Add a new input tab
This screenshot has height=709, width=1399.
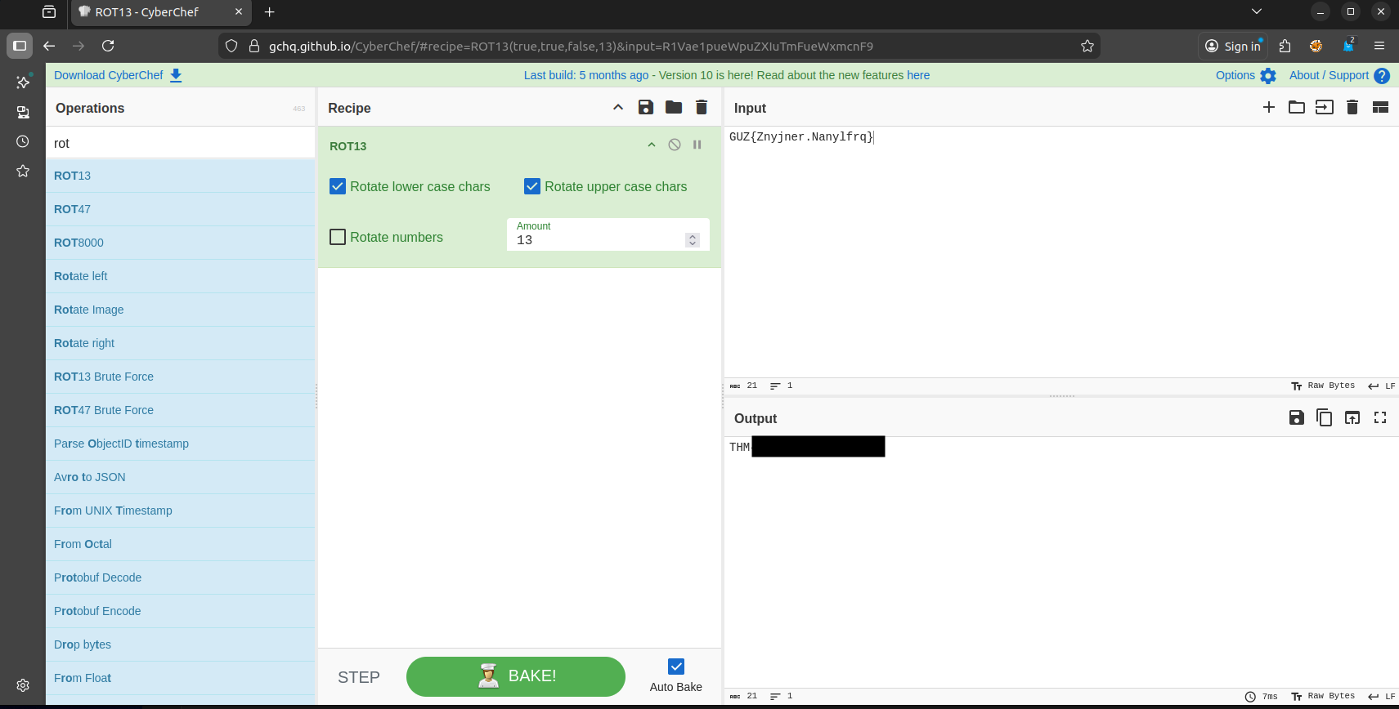pyautogui.click(x=1269, y=107)
